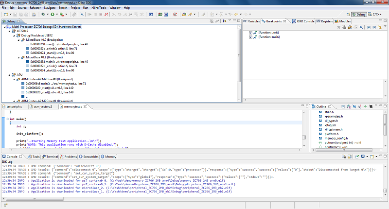Click Hide Static Members icon in Outline
This screenshot has width=389, height=209.
[x=359, y=106]
